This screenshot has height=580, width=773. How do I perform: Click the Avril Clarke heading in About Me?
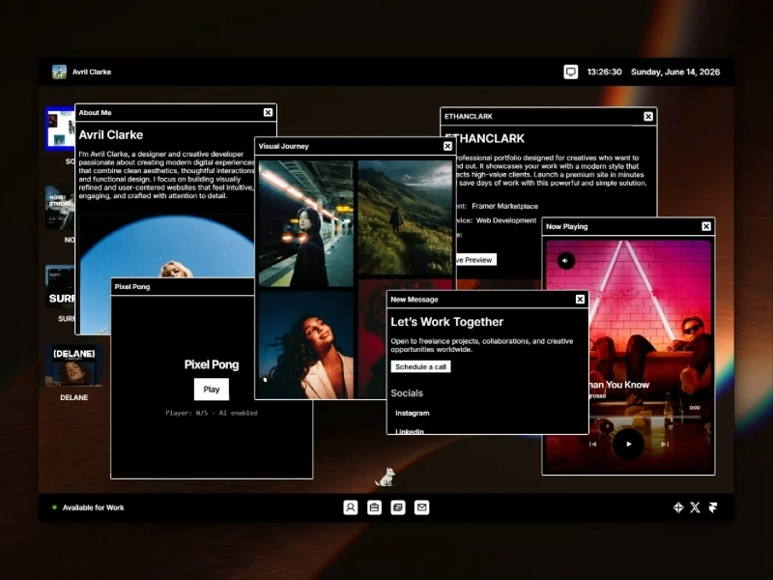tap(111, 135)
